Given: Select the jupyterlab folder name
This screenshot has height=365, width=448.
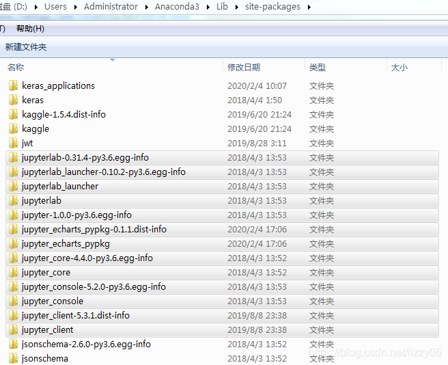Looking at the screenshot, I should (42, 200).
